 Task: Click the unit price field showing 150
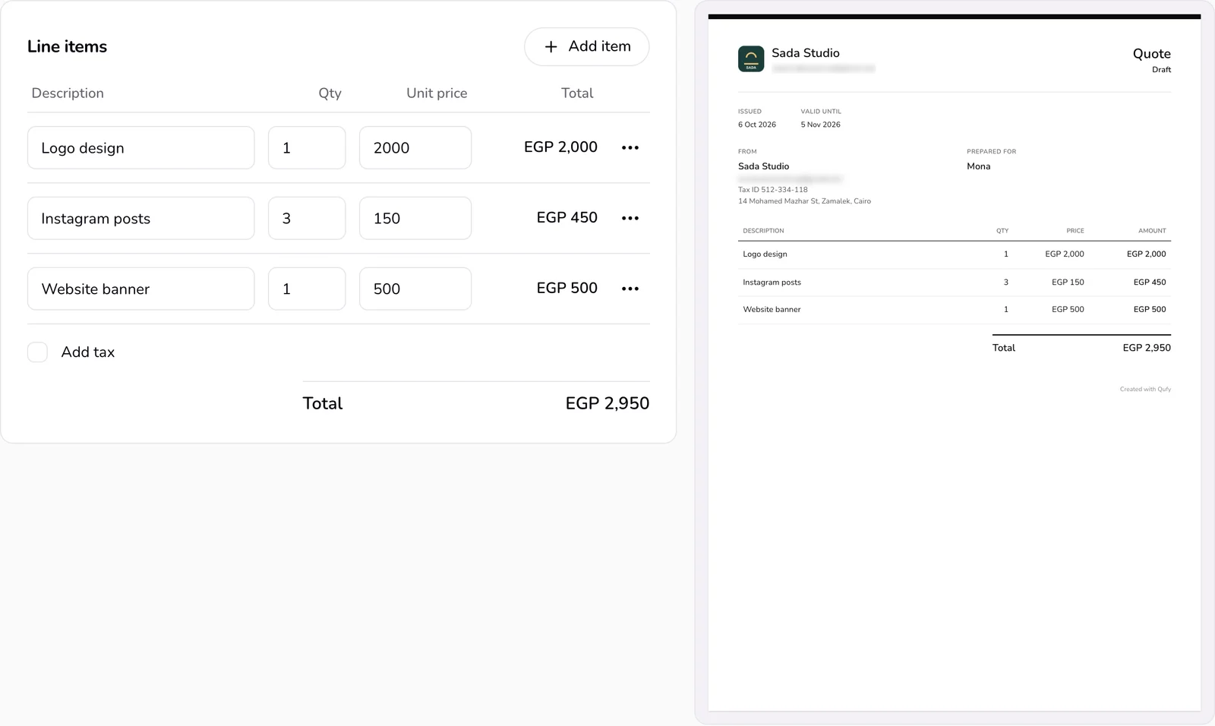pyautogui.click(x=415, y=218)
